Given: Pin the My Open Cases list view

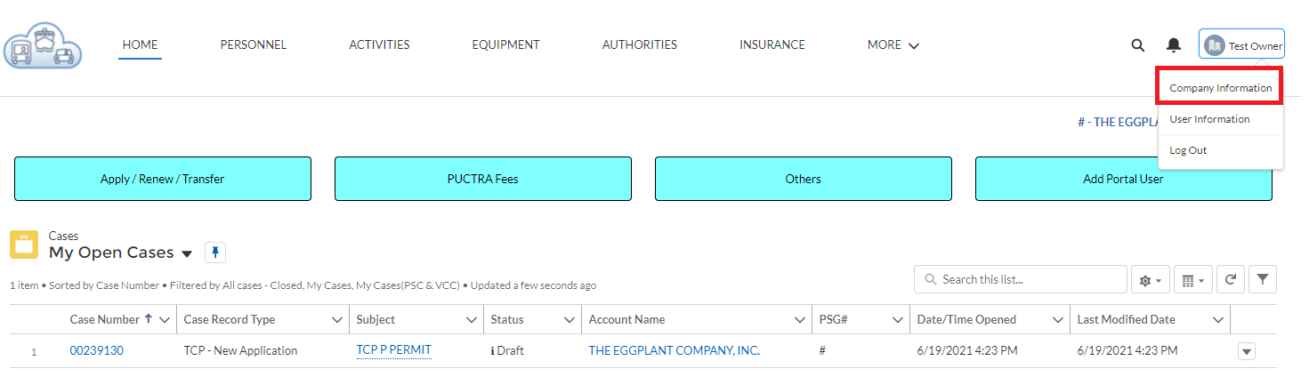Looking at the screenshot, I should pyautogui.click(x=215, y=253).
